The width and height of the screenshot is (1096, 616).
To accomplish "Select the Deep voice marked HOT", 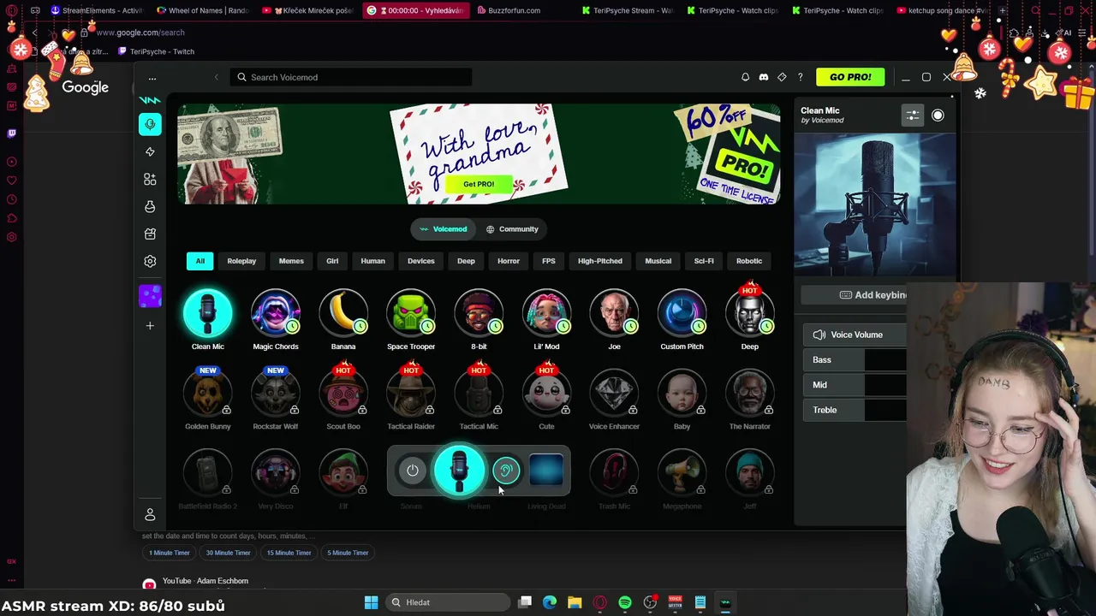I will 750,313.
